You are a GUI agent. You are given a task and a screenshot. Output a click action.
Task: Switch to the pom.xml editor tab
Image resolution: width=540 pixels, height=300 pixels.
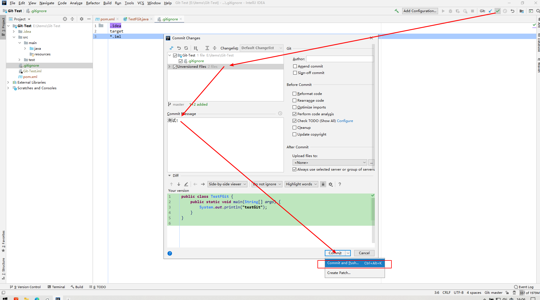(x=107, y=19)
